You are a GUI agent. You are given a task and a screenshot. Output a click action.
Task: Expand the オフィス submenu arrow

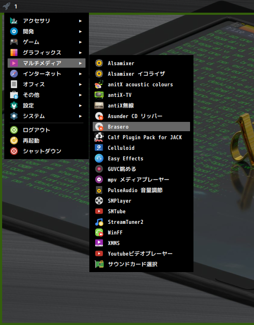(80, 84)
